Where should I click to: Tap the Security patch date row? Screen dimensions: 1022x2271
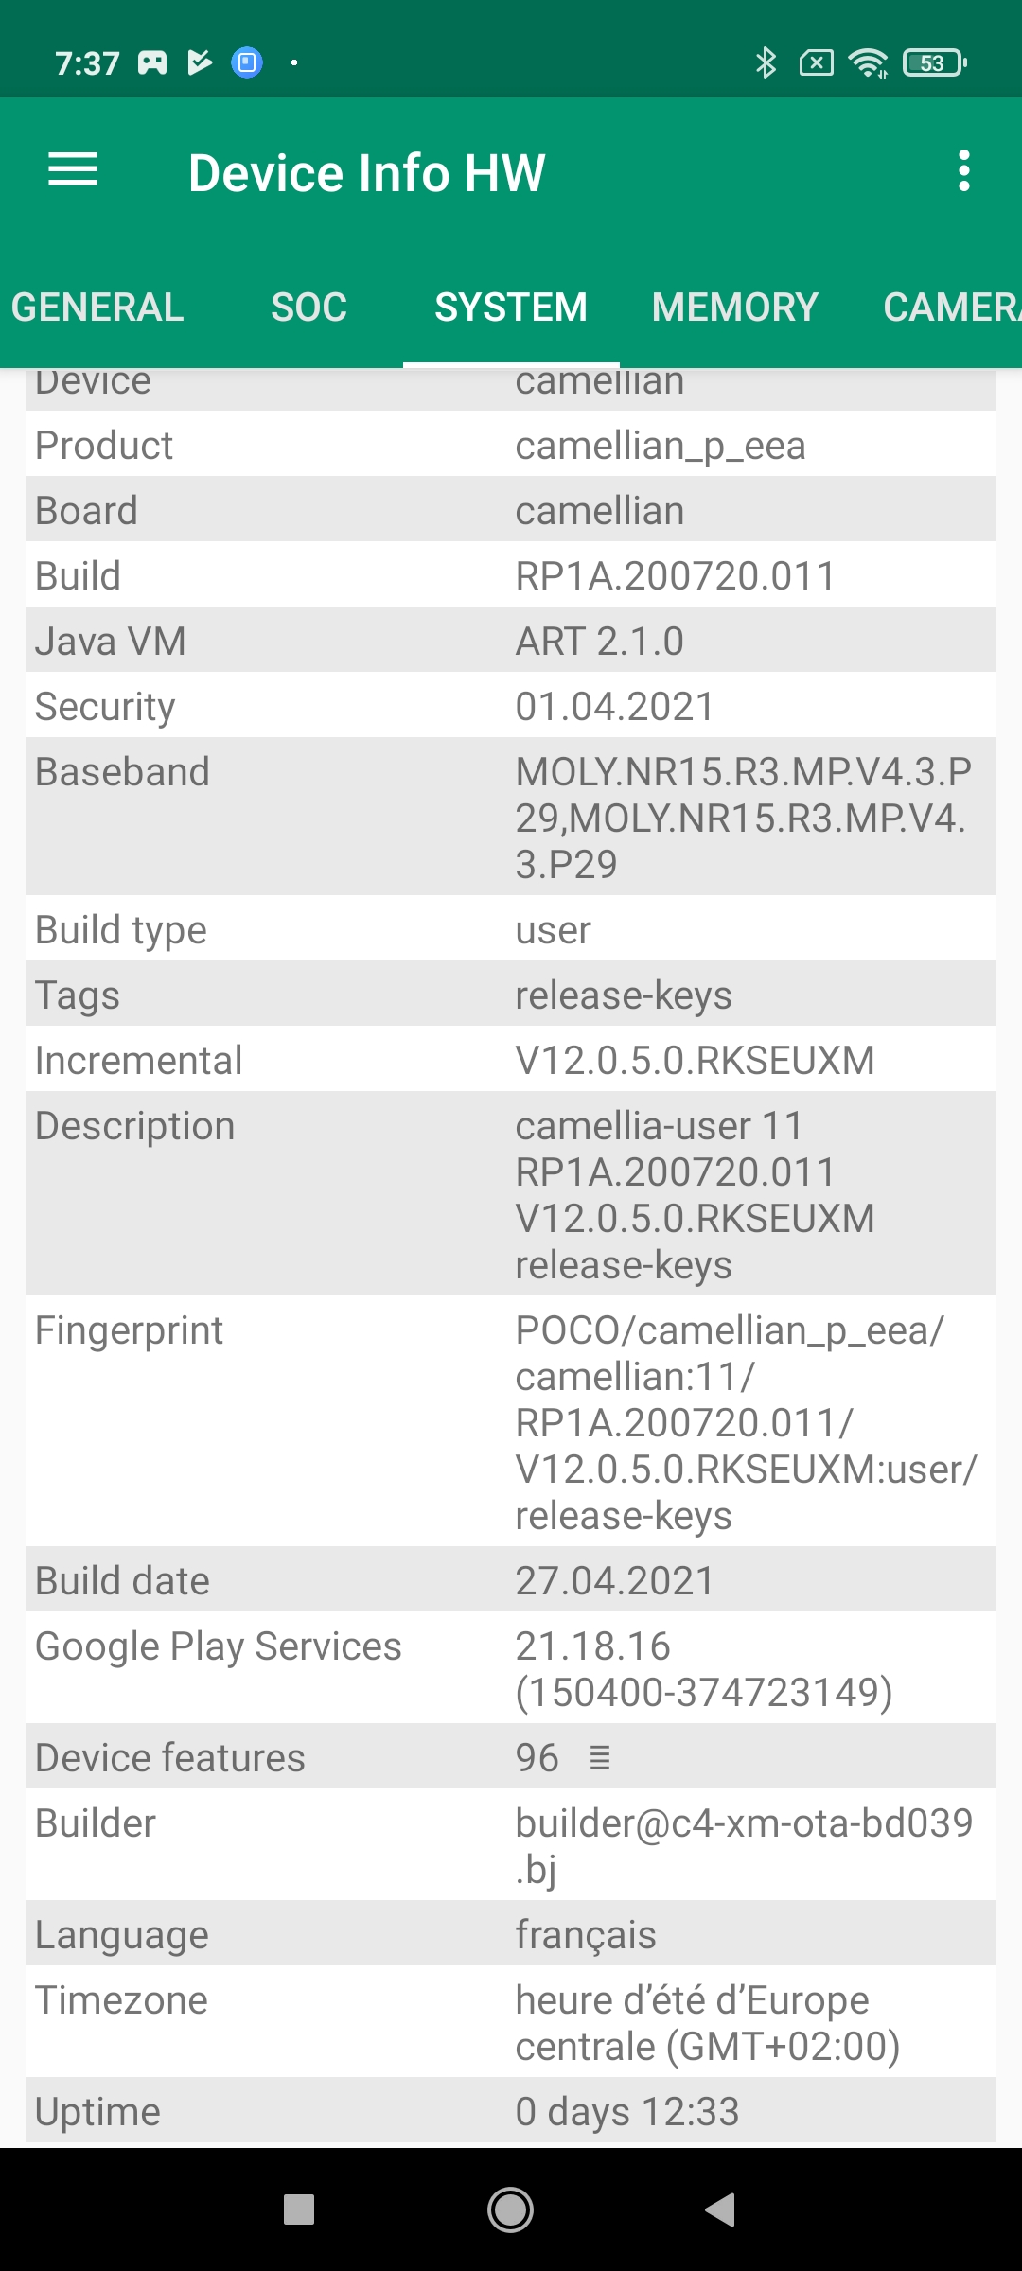coord(511,707)
